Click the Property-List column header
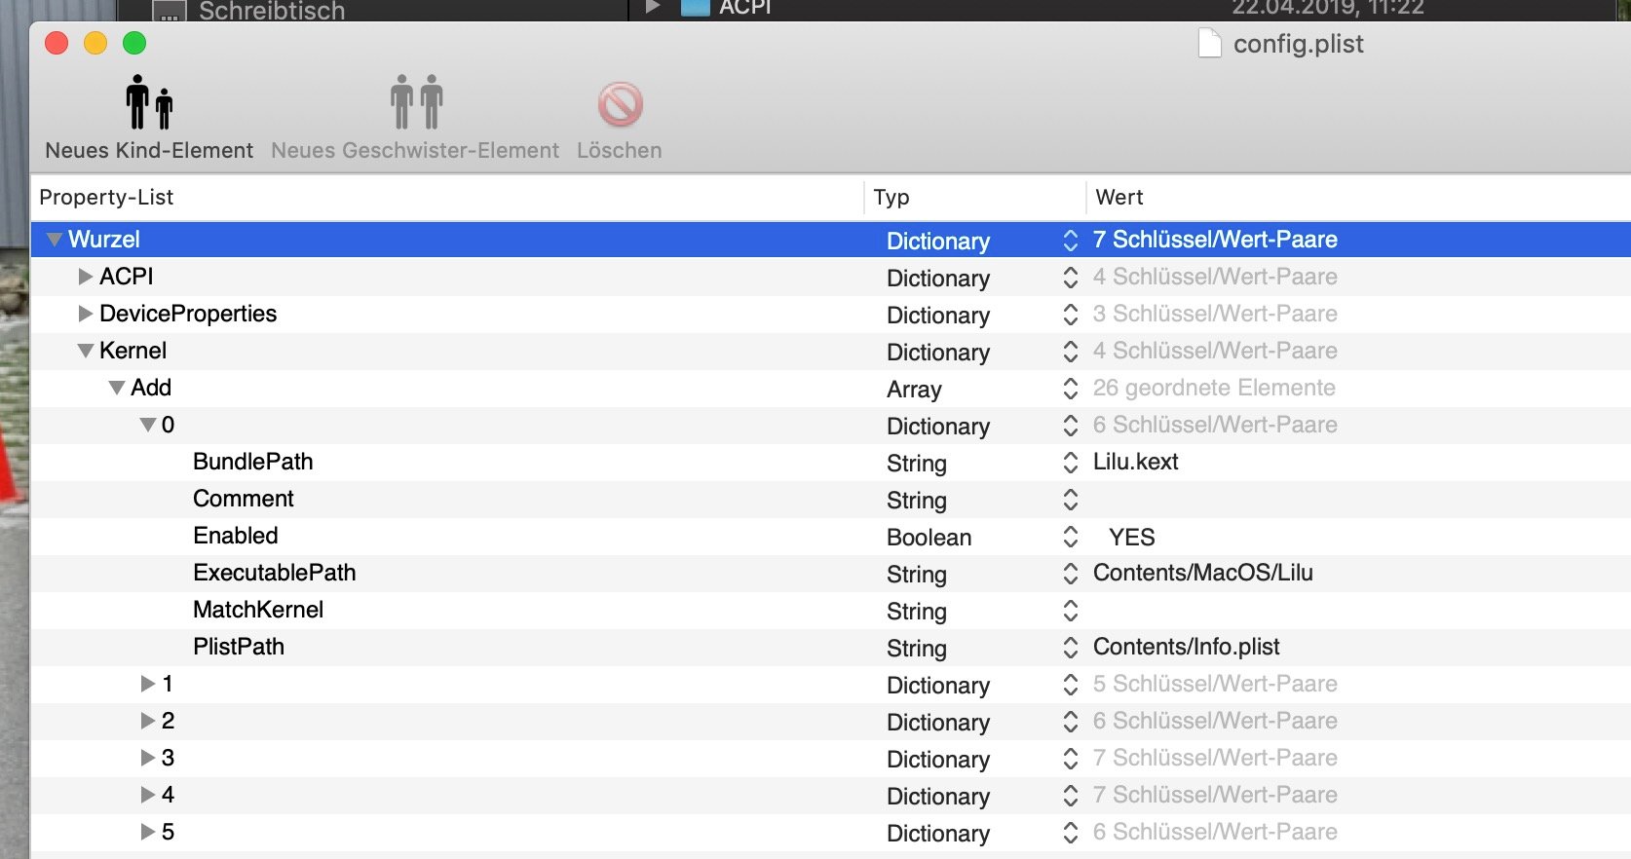The height and width of the screenshot is (859, 1631). point(107,198)
